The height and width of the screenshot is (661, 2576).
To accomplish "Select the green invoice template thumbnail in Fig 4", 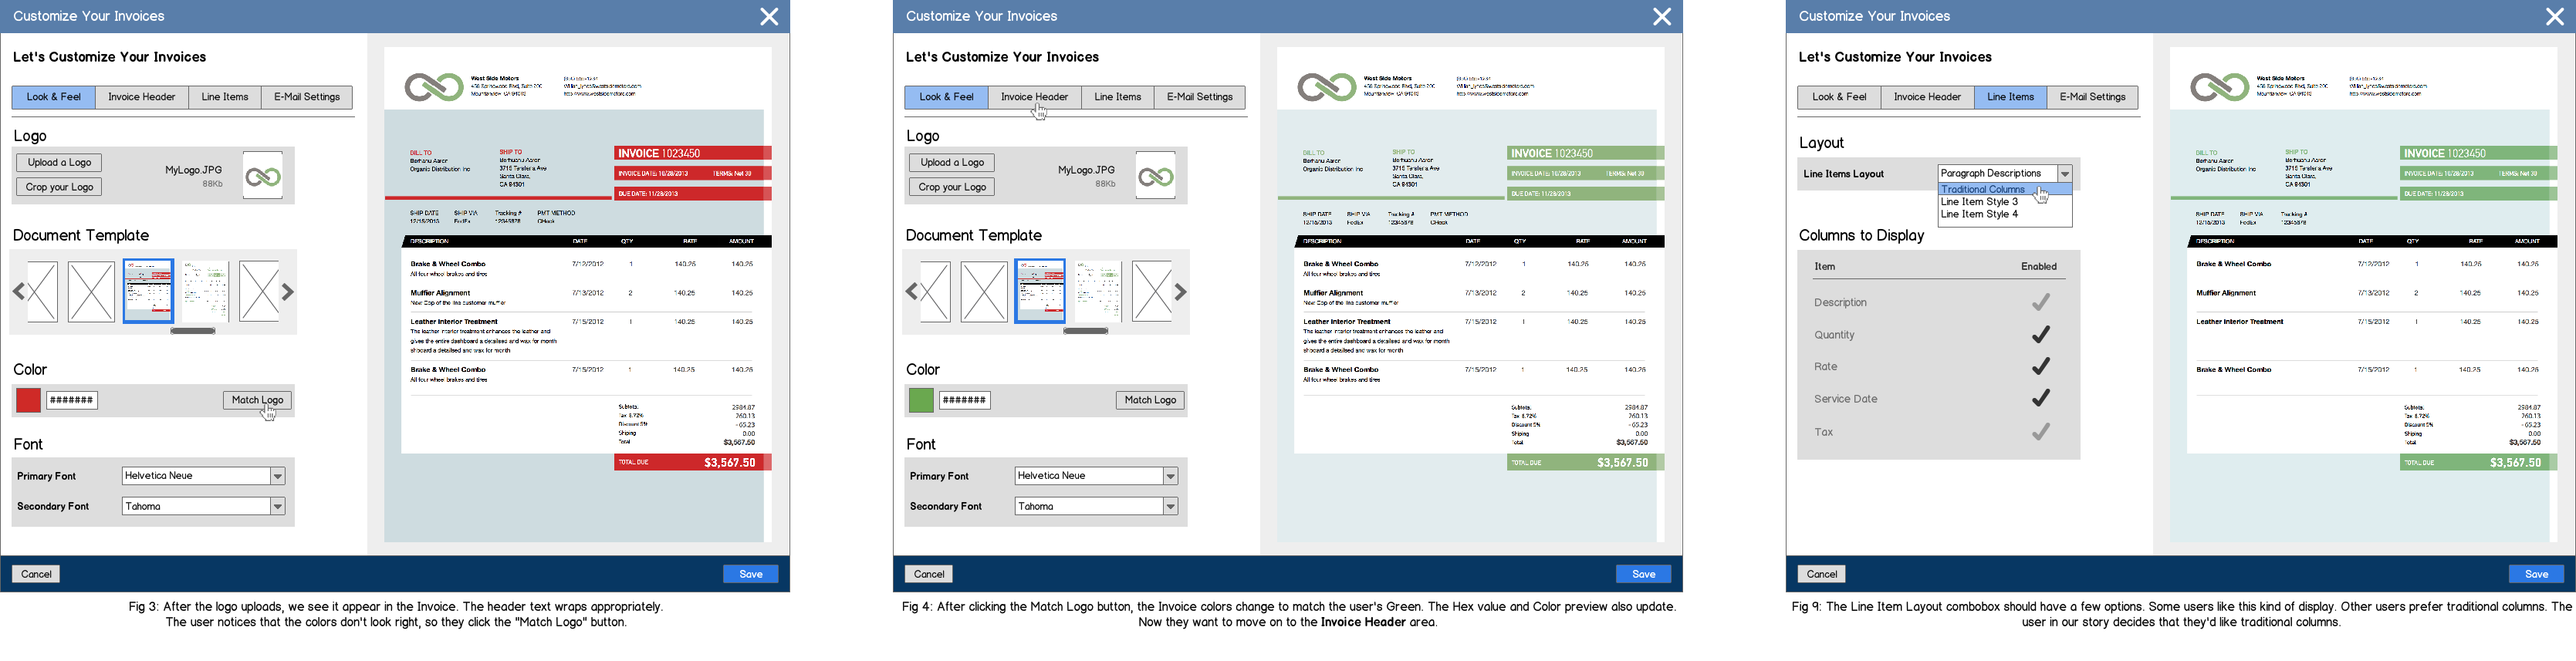I will point(1099,291).
